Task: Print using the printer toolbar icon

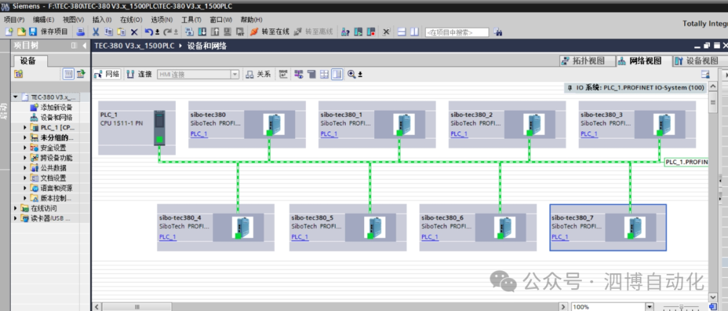Action: (x=80, y=32)
